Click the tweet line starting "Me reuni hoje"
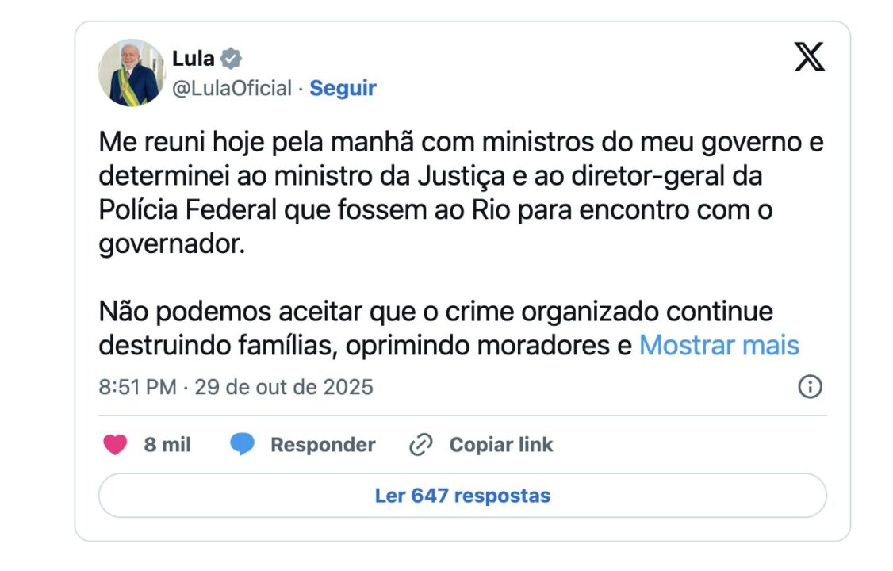This screenshot has width=893, height=571. click(x=461, y=142)
